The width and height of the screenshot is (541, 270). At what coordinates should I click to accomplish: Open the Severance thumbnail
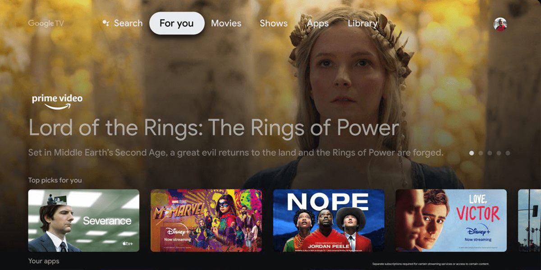pos(84,220)
